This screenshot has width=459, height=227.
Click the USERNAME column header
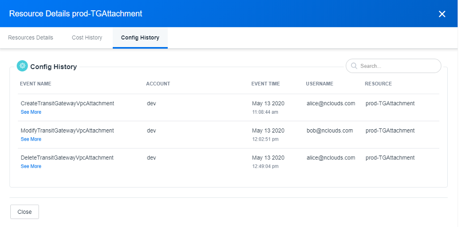coord(319,84)
